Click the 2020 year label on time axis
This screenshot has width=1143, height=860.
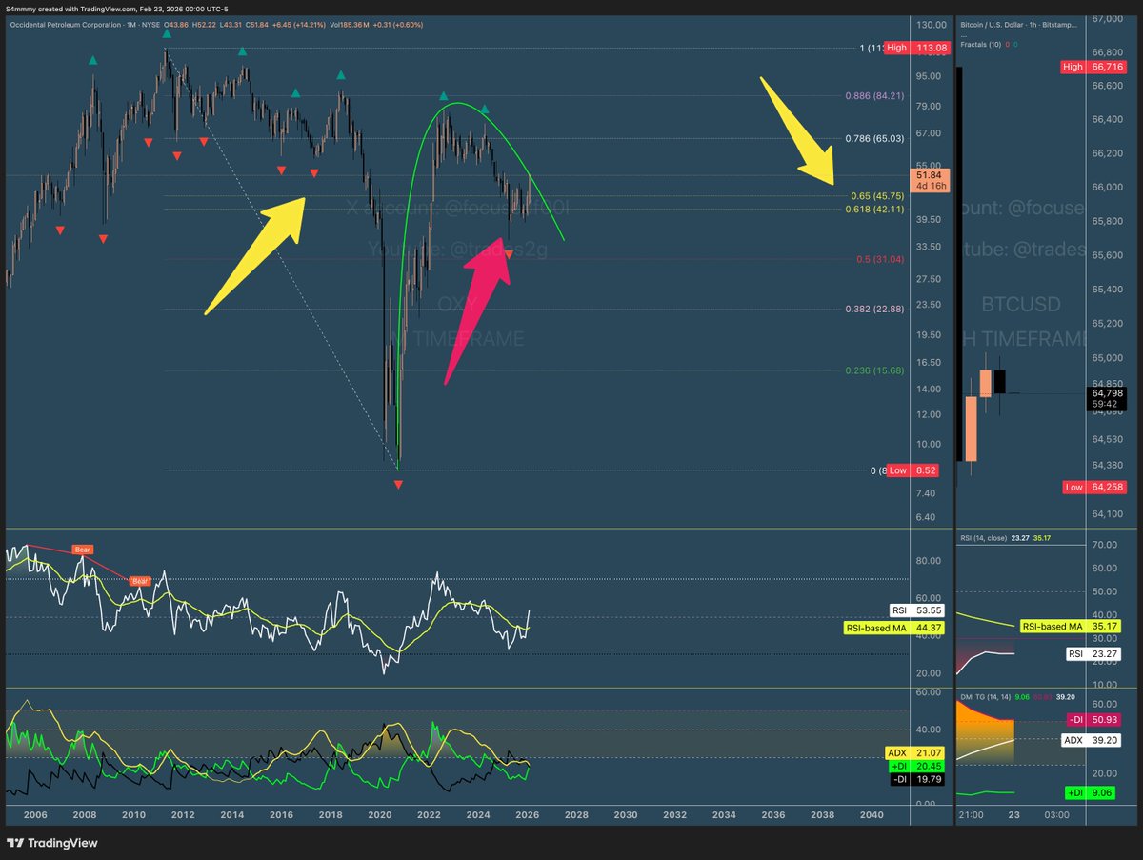(379, 815)
